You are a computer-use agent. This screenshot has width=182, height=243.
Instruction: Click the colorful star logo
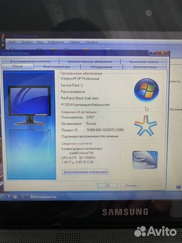coord(146,126)
